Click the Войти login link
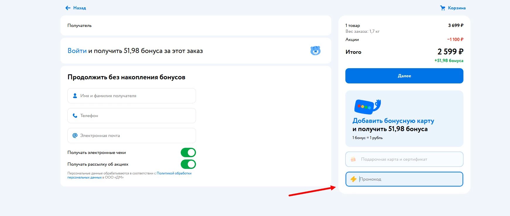This screenshot has height=216, width=510. [x=77, y=51]
